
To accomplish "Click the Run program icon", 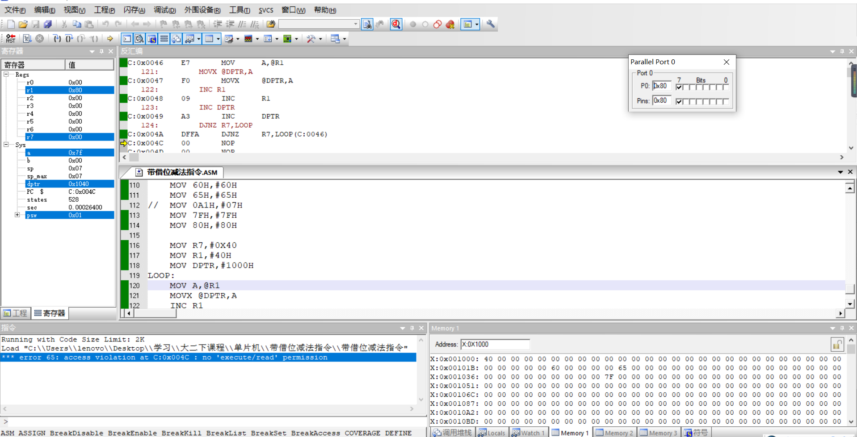I will pos(27,39).
